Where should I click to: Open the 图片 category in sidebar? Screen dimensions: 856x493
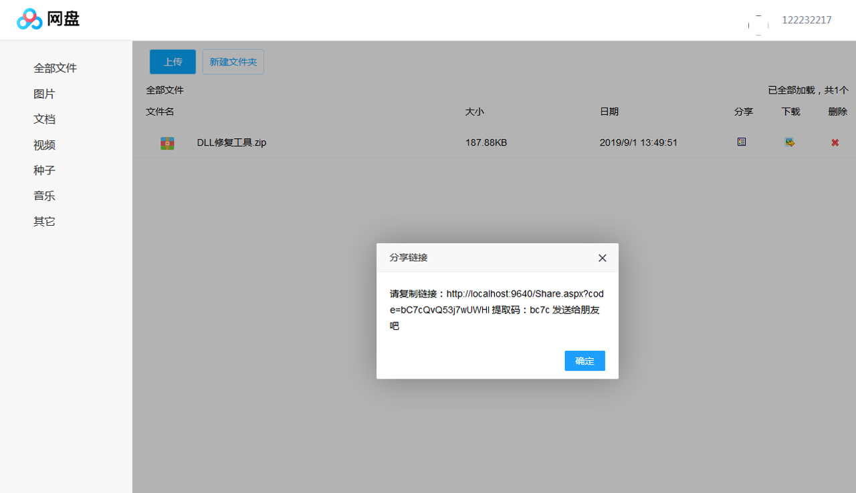click(x=44, y=94)
